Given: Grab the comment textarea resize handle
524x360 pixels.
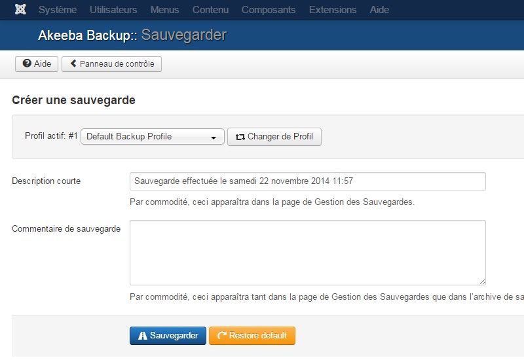Looking at the screenshot, I should click(x=482, y=282).
